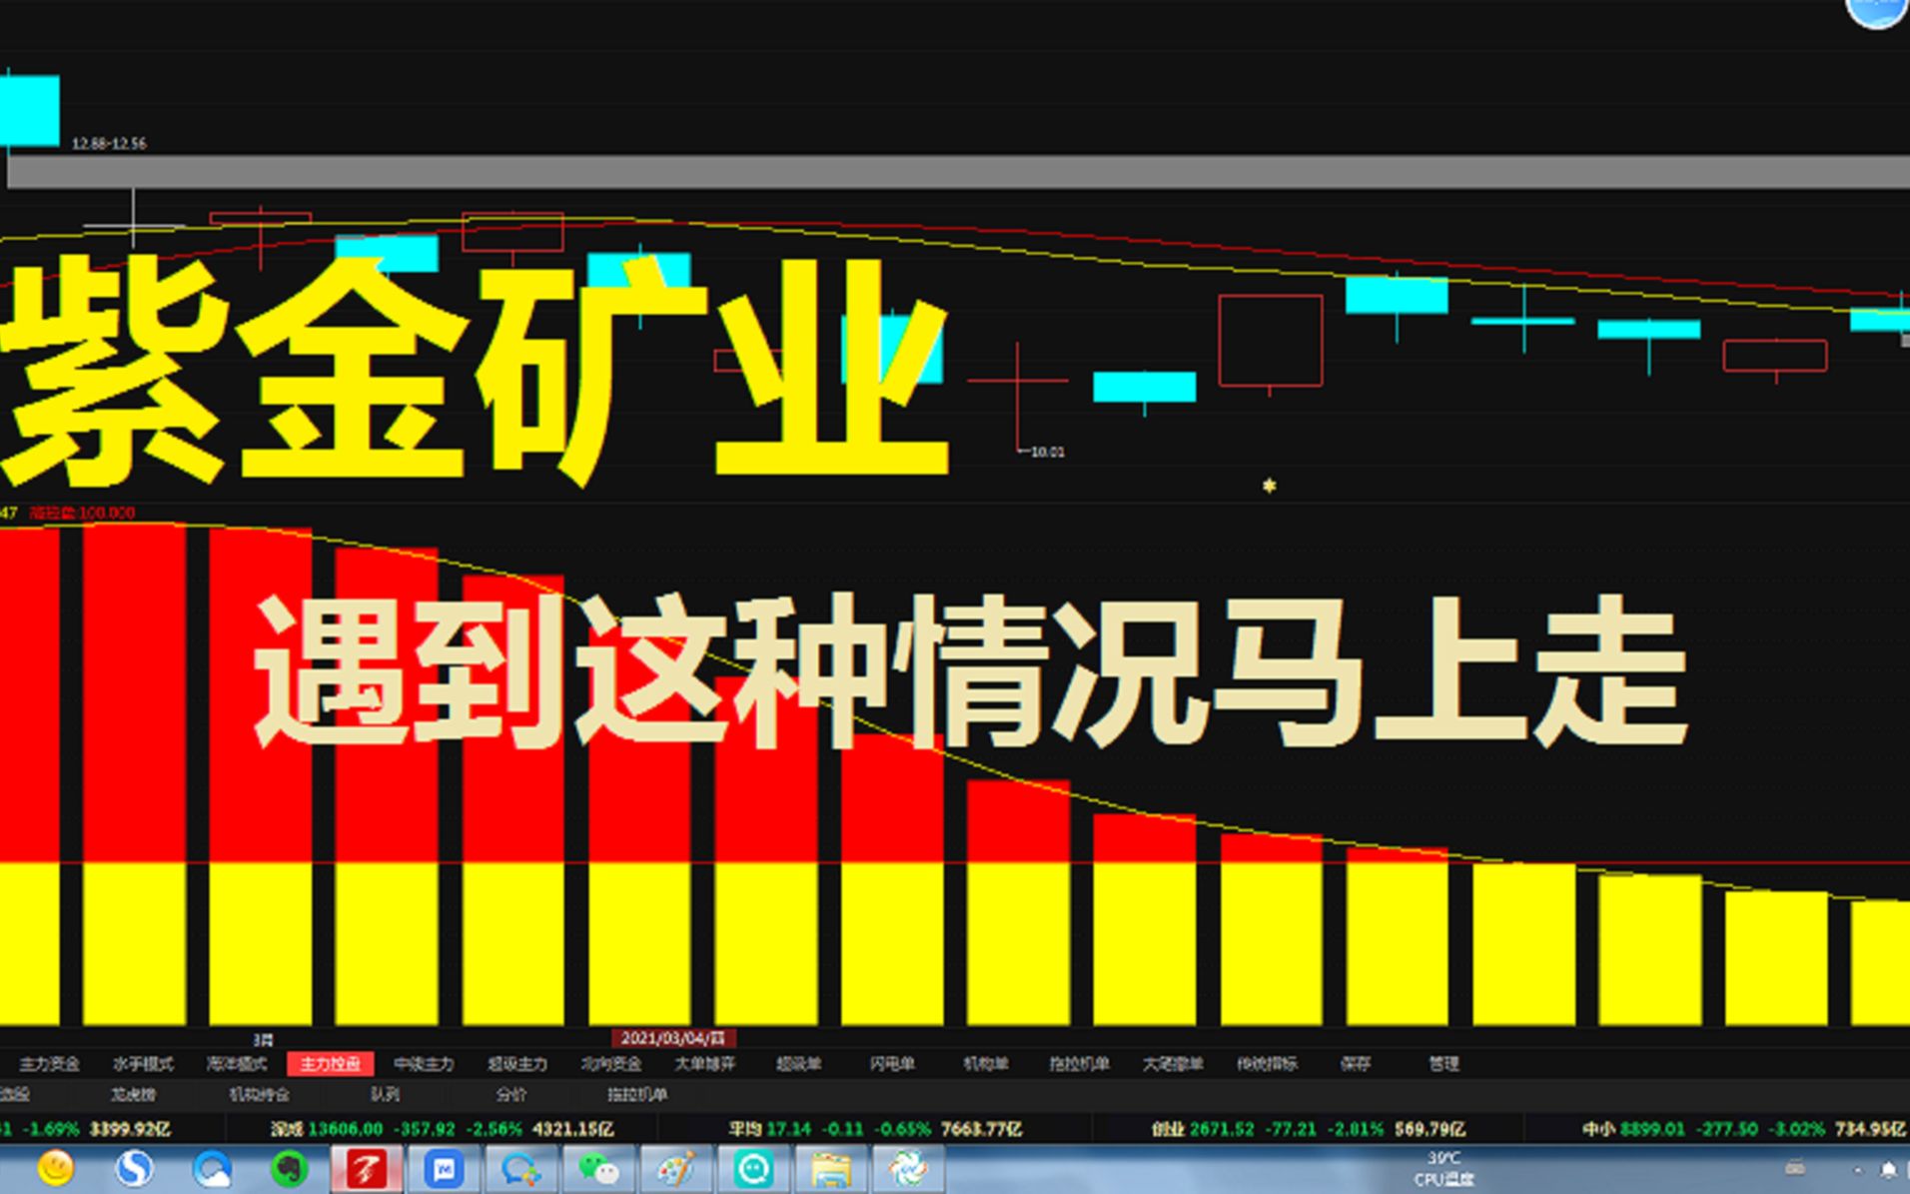This screenshot has height=1194, width=1910.
Task: Show the 大单博弈 indicator tab
Action: (705, 1064)
